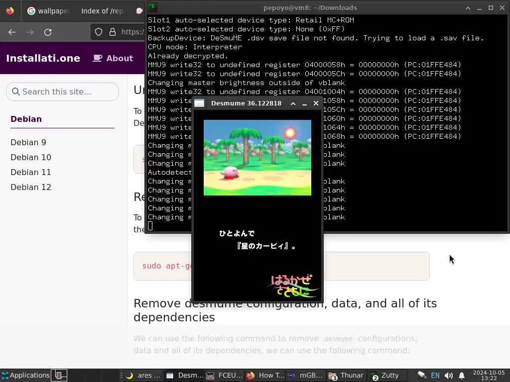Click the Firefox address bar URL
Image resolution: width=510 pixels, height=382 pixels.
pos(132,32)
